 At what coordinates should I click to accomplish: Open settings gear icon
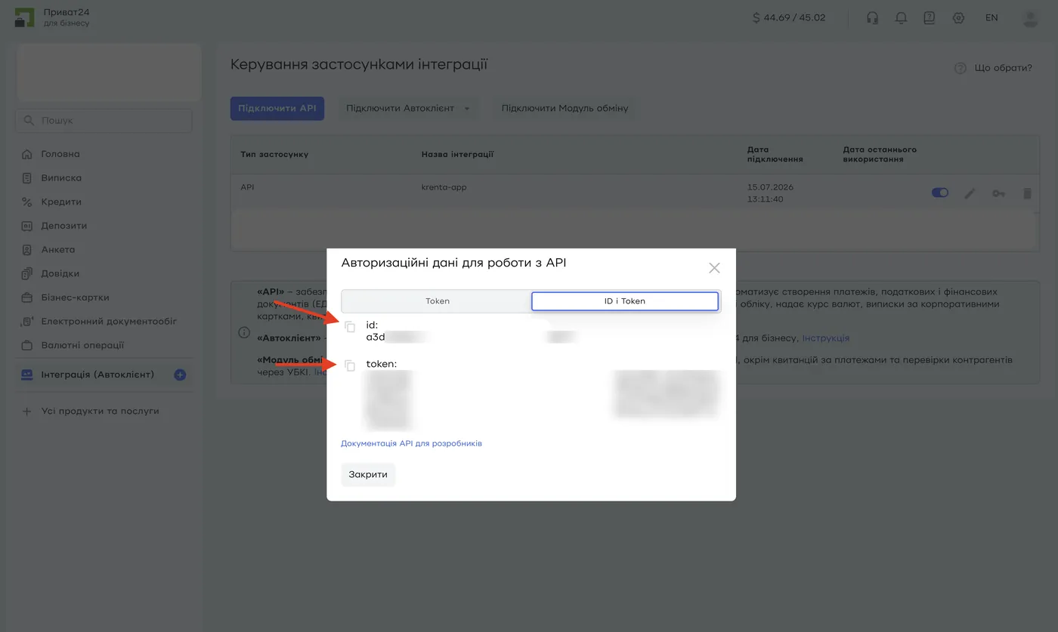pyautogui.click(x=958, y=17)
